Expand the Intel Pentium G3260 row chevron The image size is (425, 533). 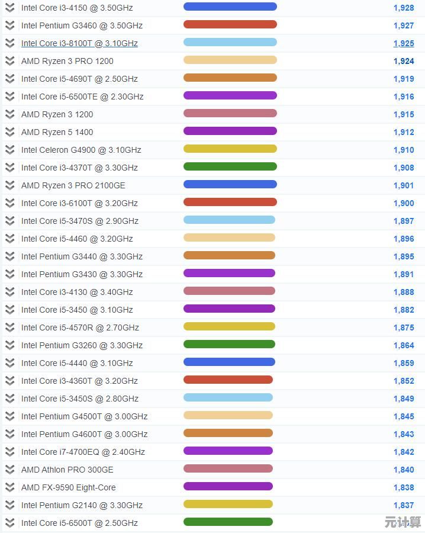point(10,345)
